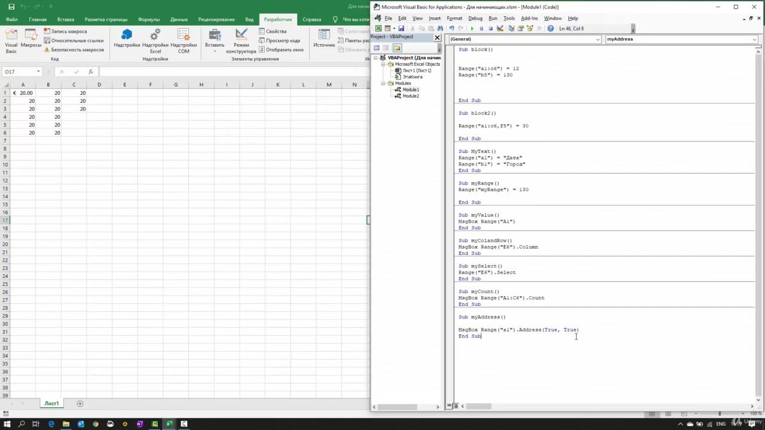Viewport: 765px width, 430px height.
Task: Click the Windows Start button
Action: coord(7,424)
